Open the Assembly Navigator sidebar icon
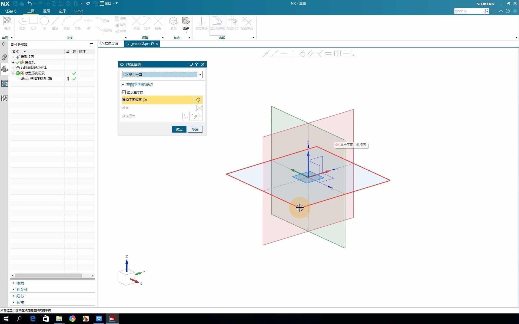519x324 pixels. point(4,57)
